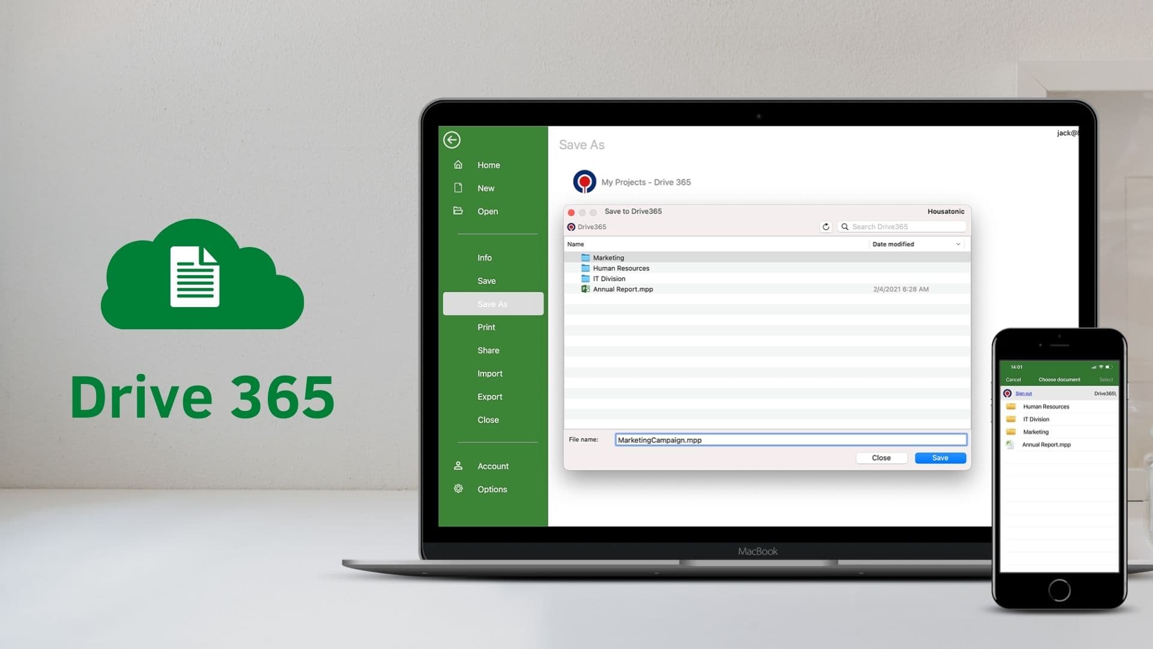The width and height of the screenshot is (1153, 649).
Task: Edit the file name input field
Action: [x=790, y=439]
